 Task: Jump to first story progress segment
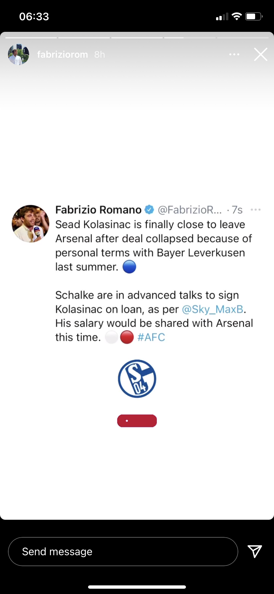[x=31, y=38]
